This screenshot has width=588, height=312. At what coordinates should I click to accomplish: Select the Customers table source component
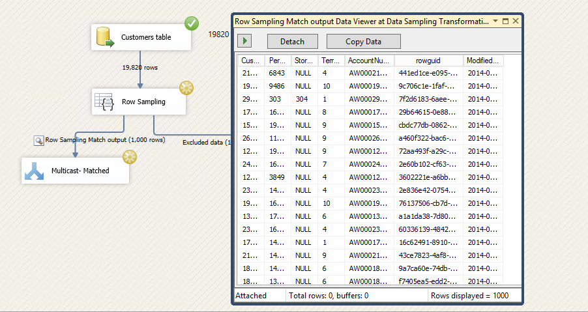click(x=141, y=37)
